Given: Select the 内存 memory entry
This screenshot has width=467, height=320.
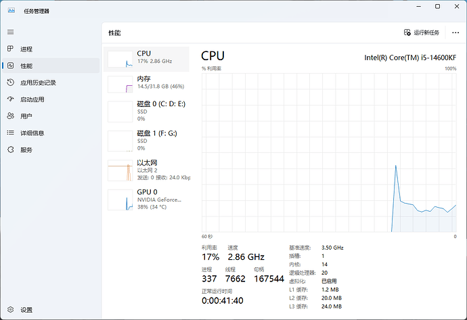Looking at the screenshot, I should pos(146,84).
